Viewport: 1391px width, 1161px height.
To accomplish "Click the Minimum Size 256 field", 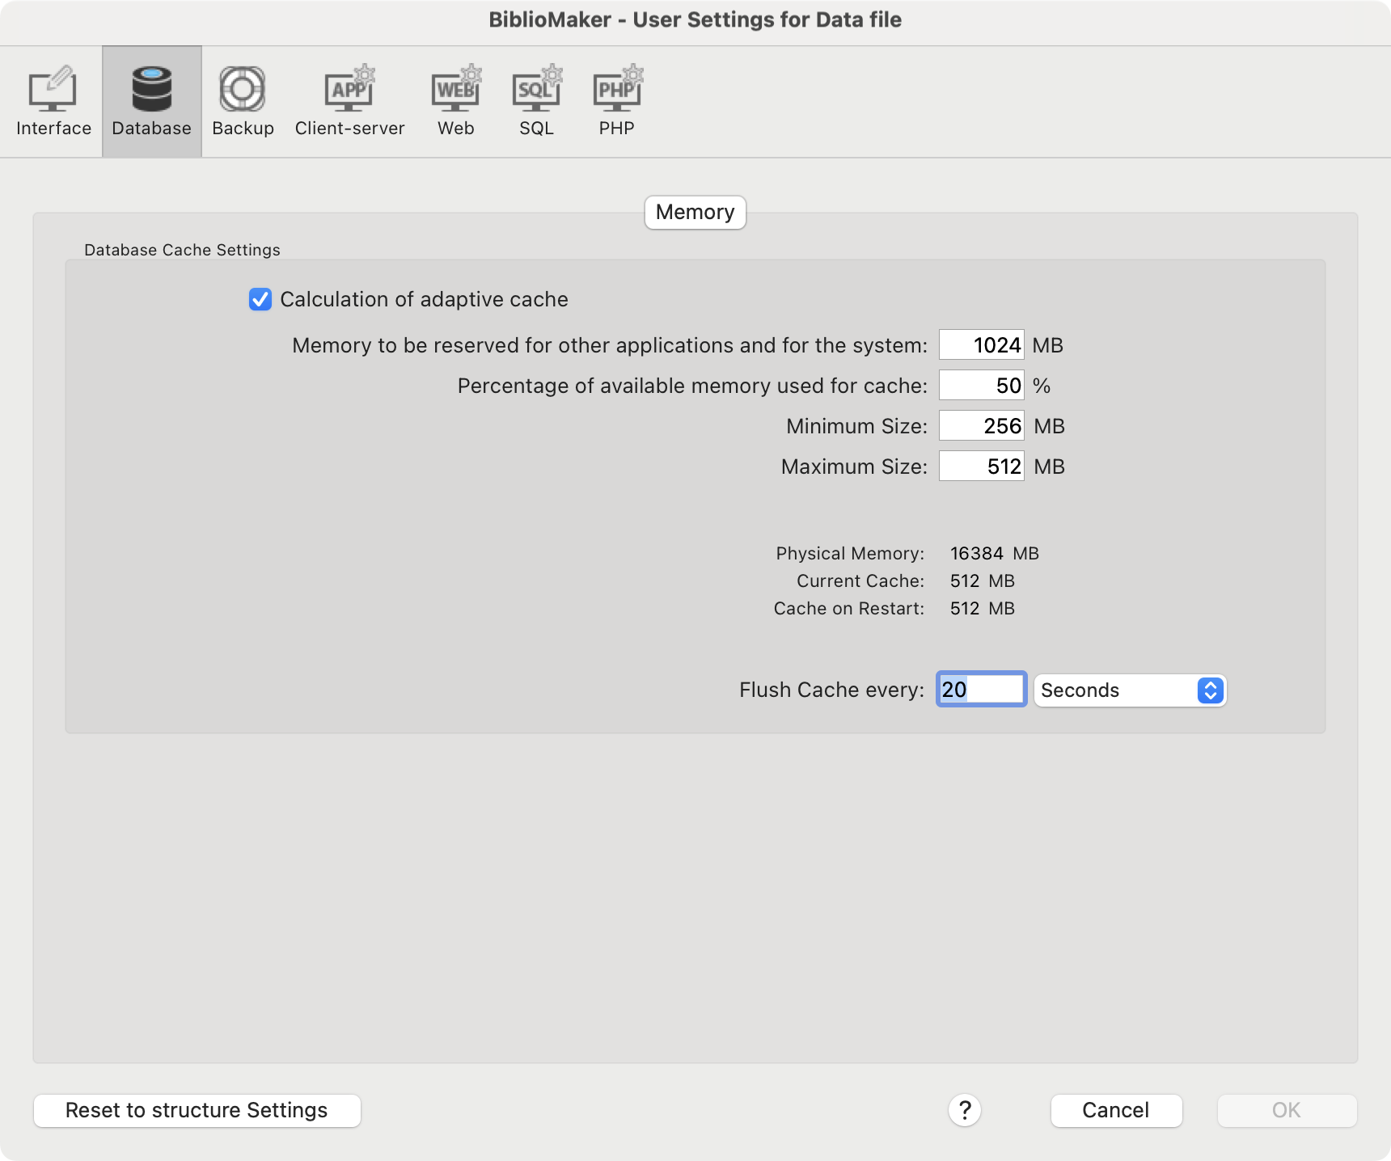I will click(x=981, y=426).
